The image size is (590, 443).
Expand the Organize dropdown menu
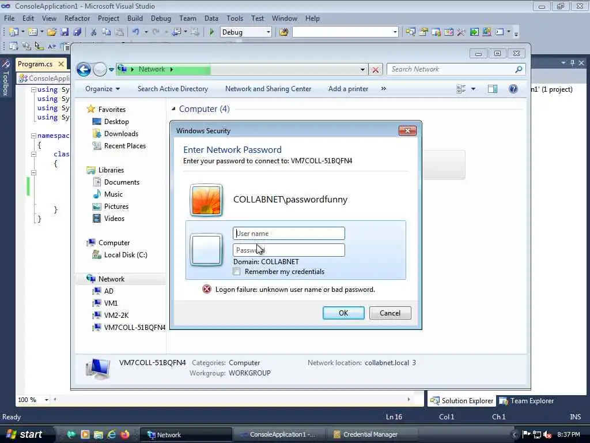point(103,89)
